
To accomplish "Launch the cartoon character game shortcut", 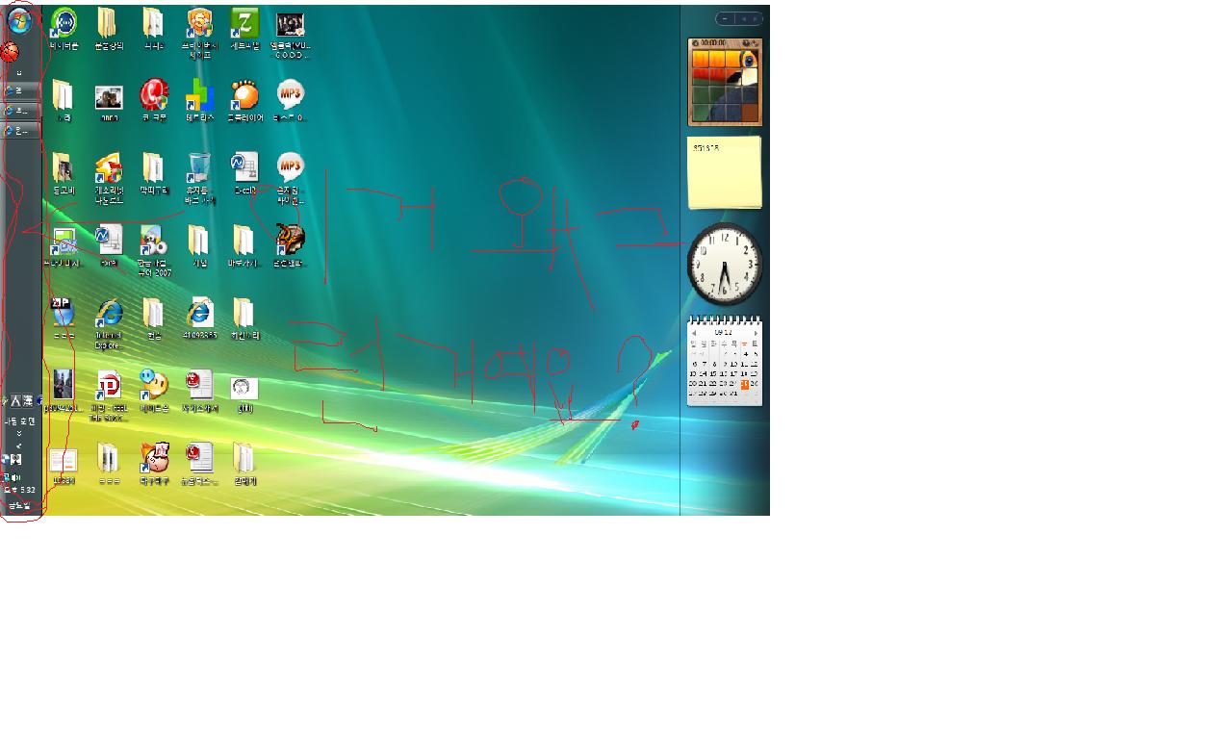I will tap(154, 457).
